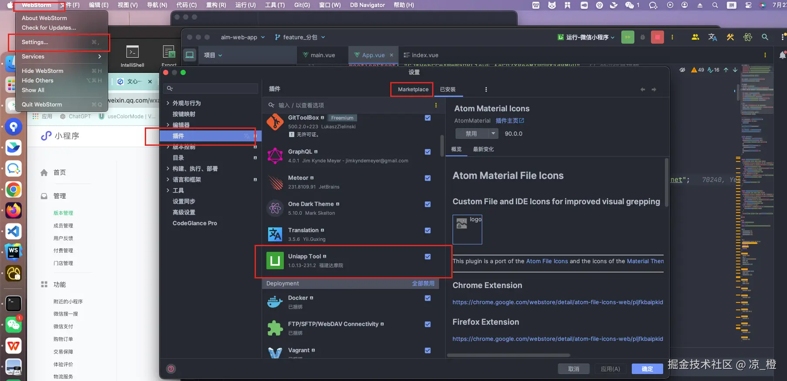
Task: Open aim-web-app project dropdown
Action: [x=243, y=37]
